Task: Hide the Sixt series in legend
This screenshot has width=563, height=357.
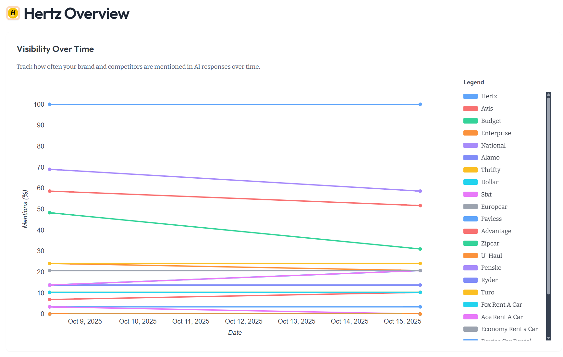Action: click(486, 195)
